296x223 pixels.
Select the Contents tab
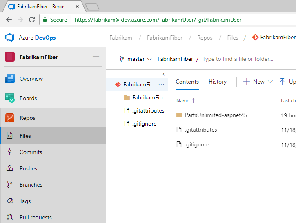(187, 82)
